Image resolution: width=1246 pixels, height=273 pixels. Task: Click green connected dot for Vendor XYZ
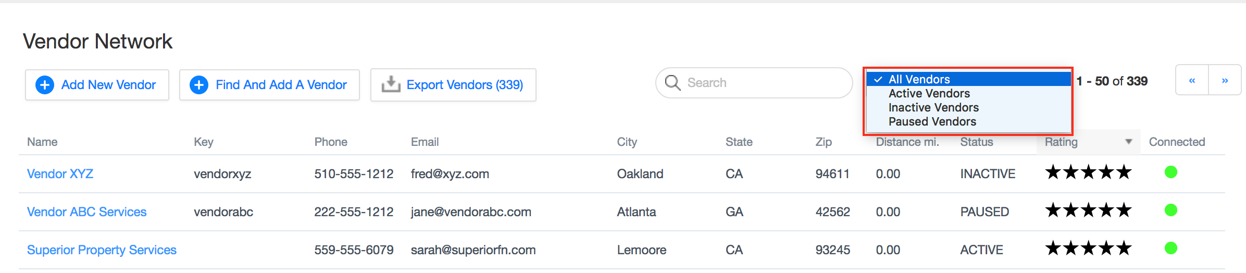pyautogui.click(x=1171, y=172)
